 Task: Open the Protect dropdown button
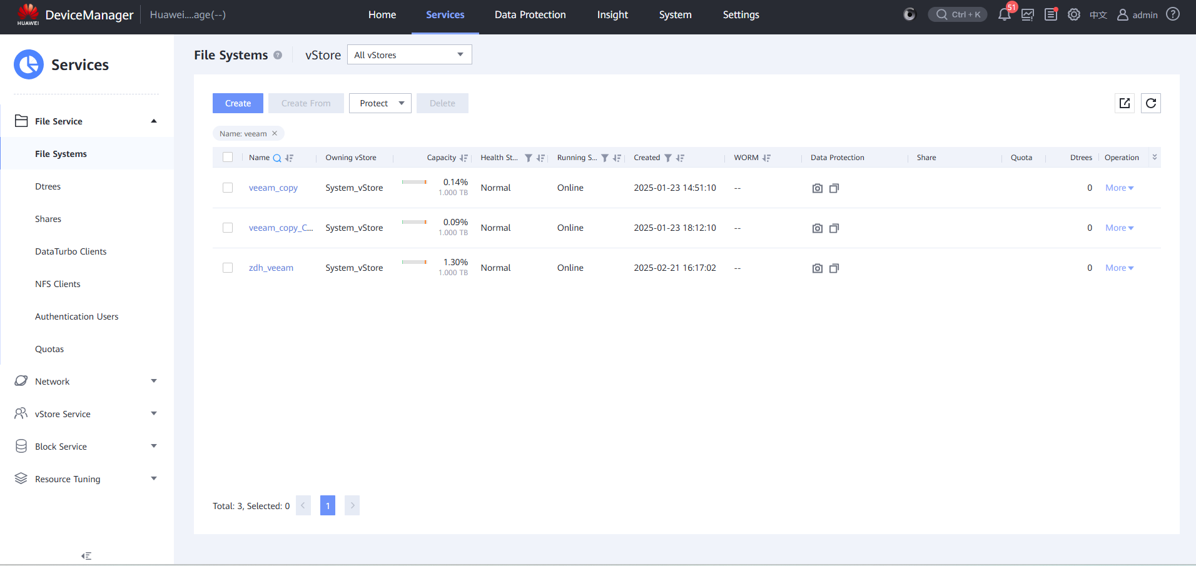tap(380, 103)
